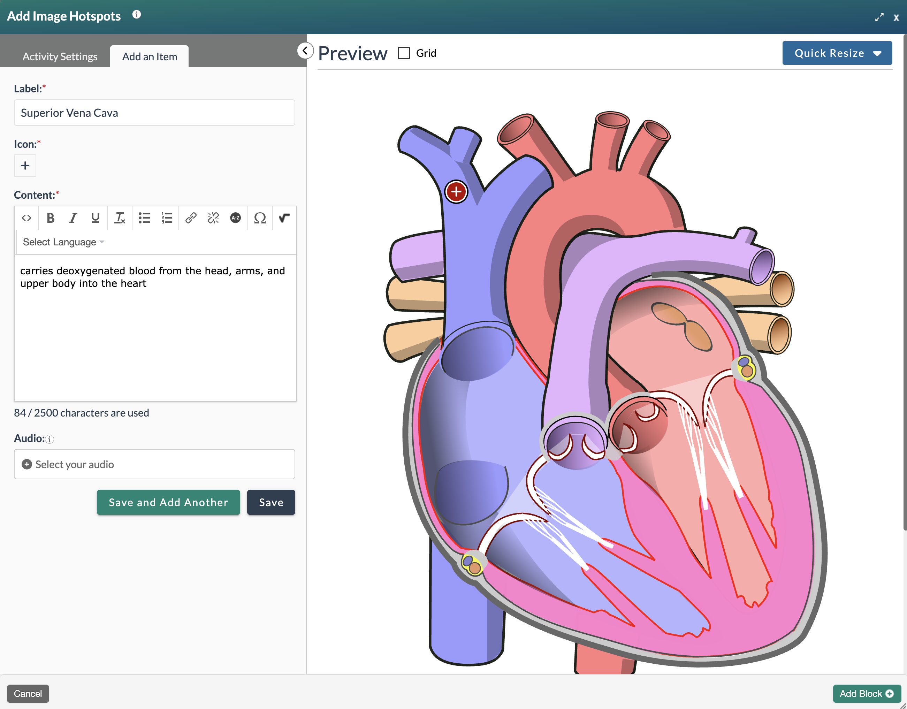Click the preview scrollbar on the right
Screen dimensions: 907x709
click(x=905, y=282)
